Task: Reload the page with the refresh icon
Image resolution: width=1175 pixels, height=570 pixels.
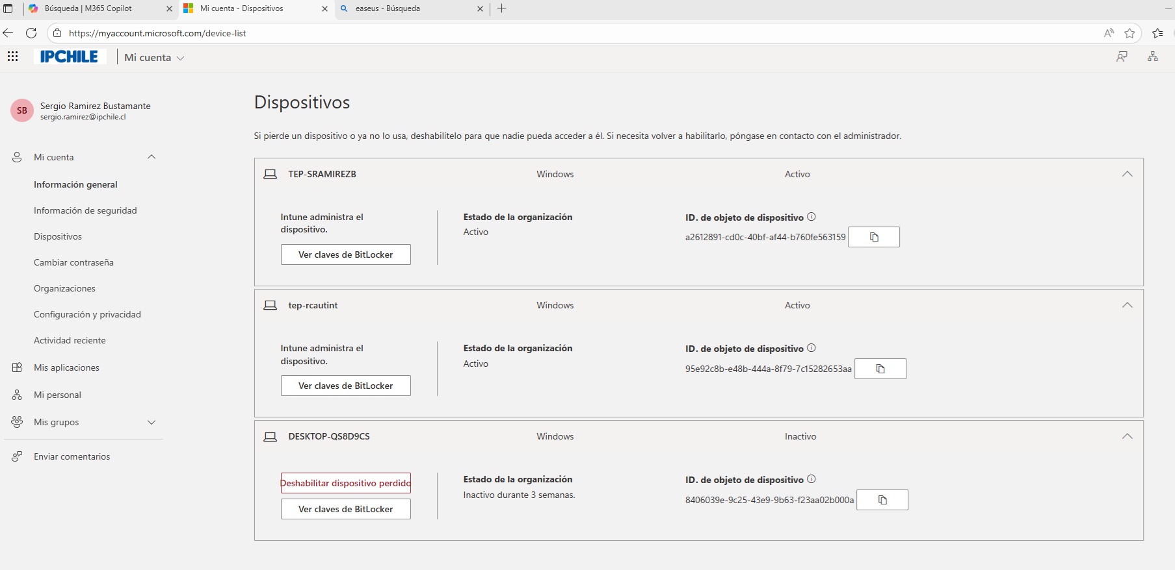Action: (31, 33)
